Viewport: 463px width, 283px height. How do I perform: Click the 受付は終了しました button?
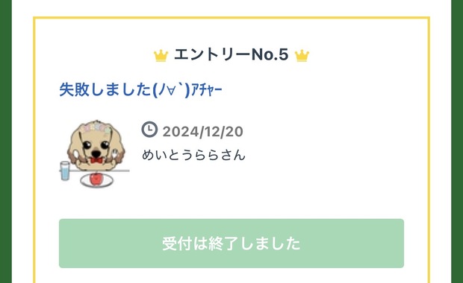(232, 244)
